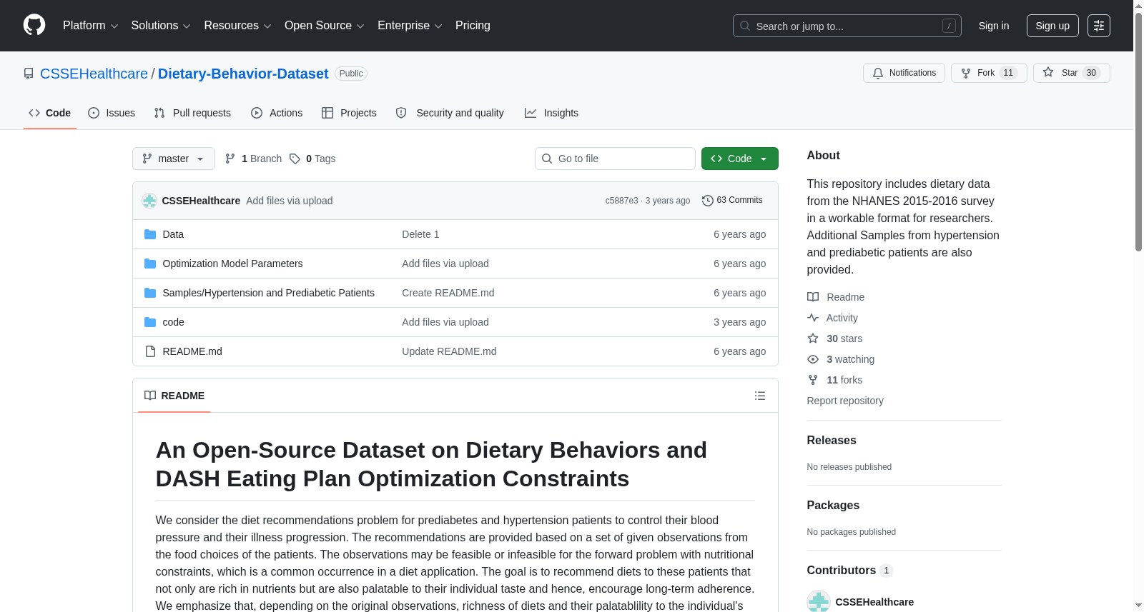View the 63 Commits history

click(732, 201)
